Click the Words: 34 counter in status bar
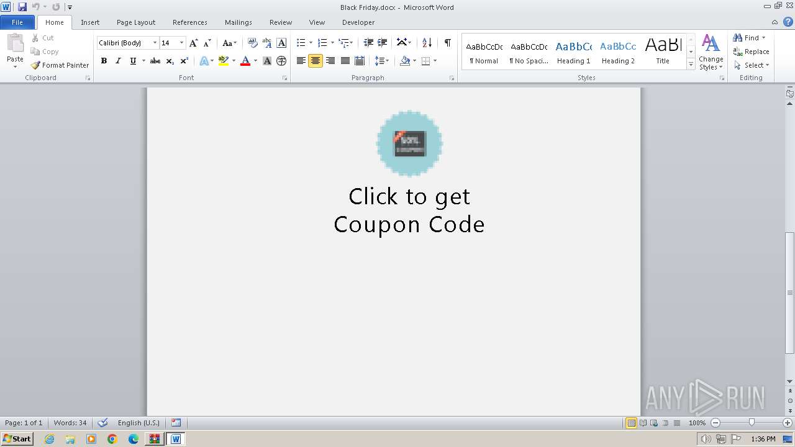795x447 pixels. (70, 423)
